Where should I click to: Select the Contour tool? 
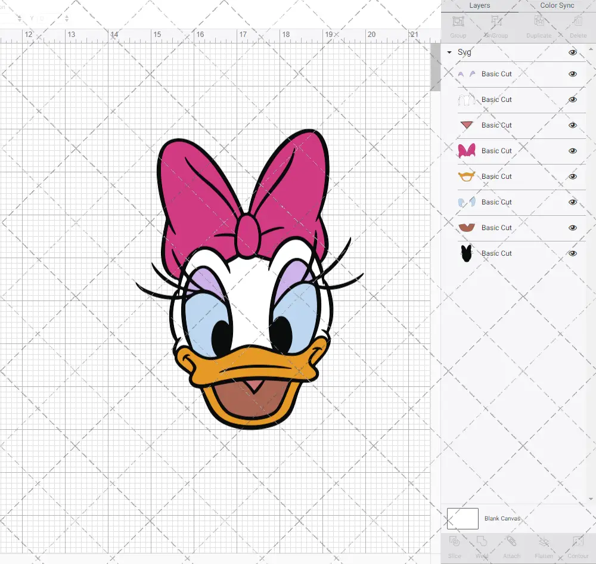578,541
